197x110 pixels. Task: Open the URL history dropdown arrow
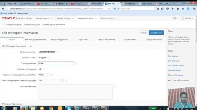coord(119,9)
